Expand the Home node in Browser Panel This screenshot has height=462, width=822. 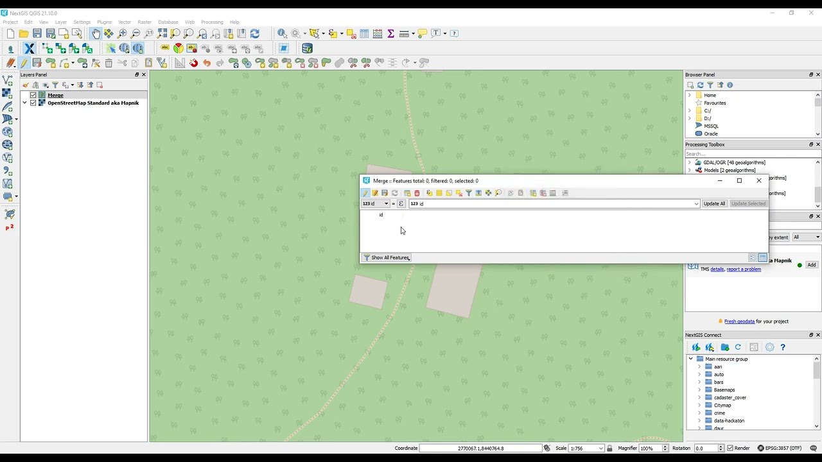(690, 95)
